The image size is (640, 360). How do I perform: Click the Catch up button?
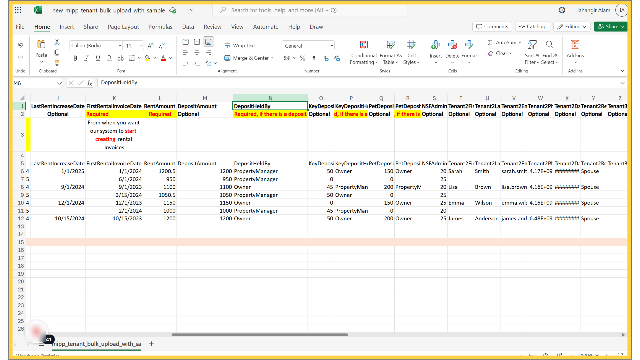tap(533, 27)
